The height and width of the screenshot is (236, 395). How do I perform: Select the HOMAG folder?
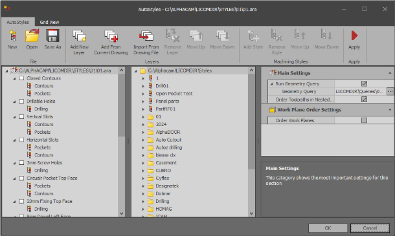[x=164, y=209]
